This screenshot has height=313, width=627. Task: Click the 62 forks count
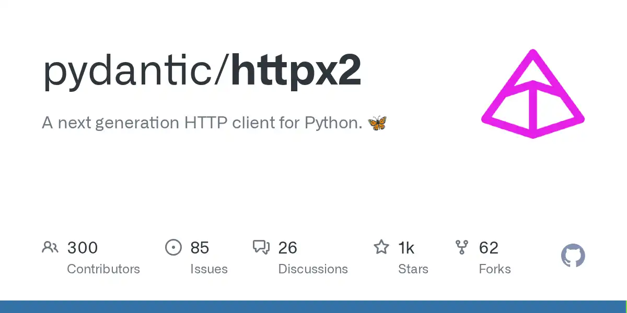point(489,247)
